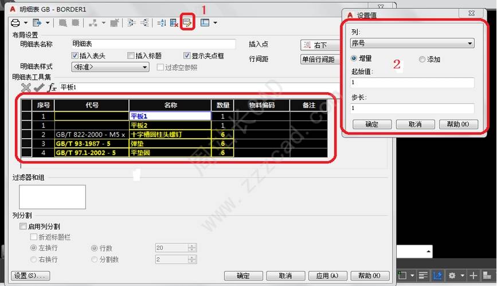The image size is (497, 286).
Task: Enable the 插入标题 checkbox
Action: tap(131, 56)
